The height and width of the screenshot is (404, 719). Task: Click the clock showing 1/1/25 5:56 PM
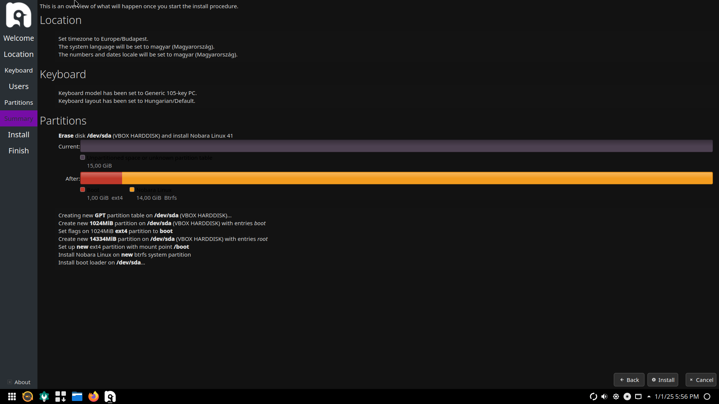tap(677, 397)
